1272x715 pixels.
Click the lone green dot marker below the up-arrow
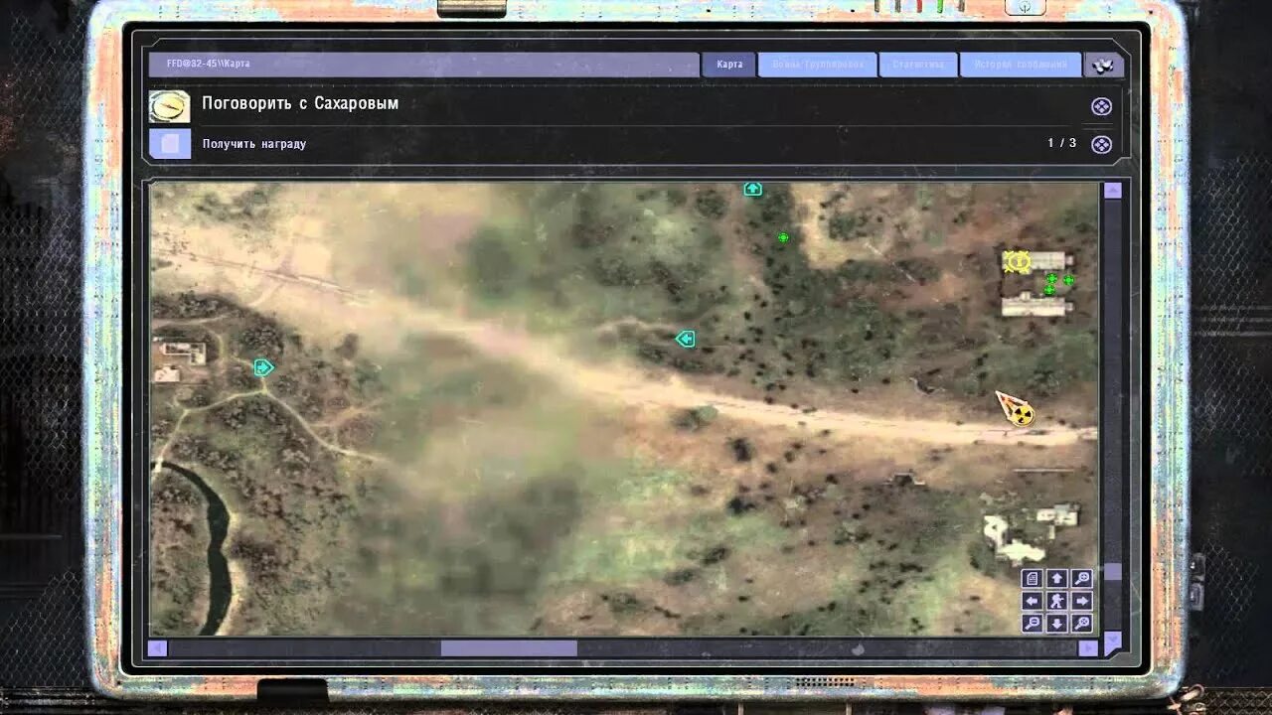[x=783, y=237]
